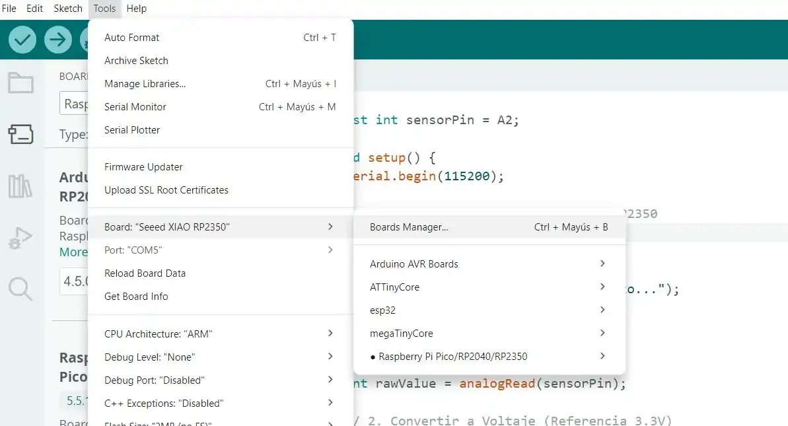
Task: Click the Verify checkmark button
Action: 22,40
